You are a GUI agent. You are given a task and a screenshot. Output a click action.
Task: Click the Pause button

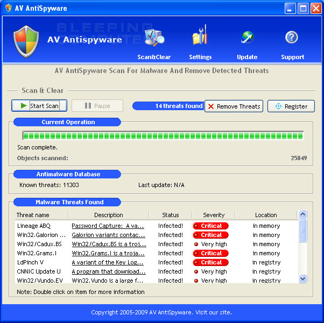pyautogui.click(x=97, y=106)
